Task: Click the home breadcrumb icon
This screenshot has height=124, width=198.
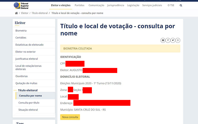Action: [16, 13]
